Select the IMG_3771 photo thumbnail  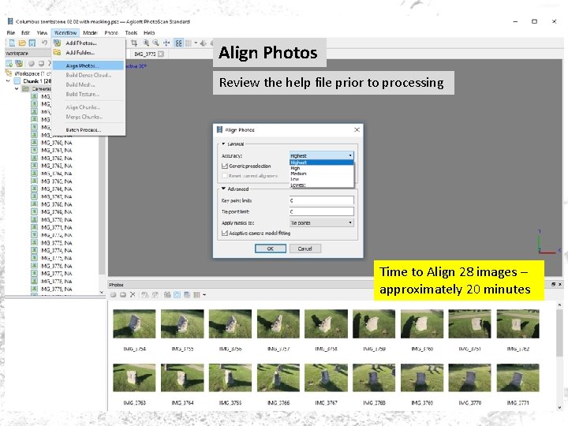pos(518,378)
